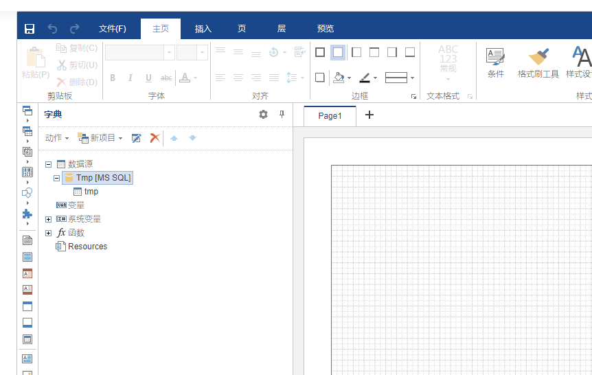Open the 文件(F) menu
Screen dimensions: 592x375
point(113,29)
